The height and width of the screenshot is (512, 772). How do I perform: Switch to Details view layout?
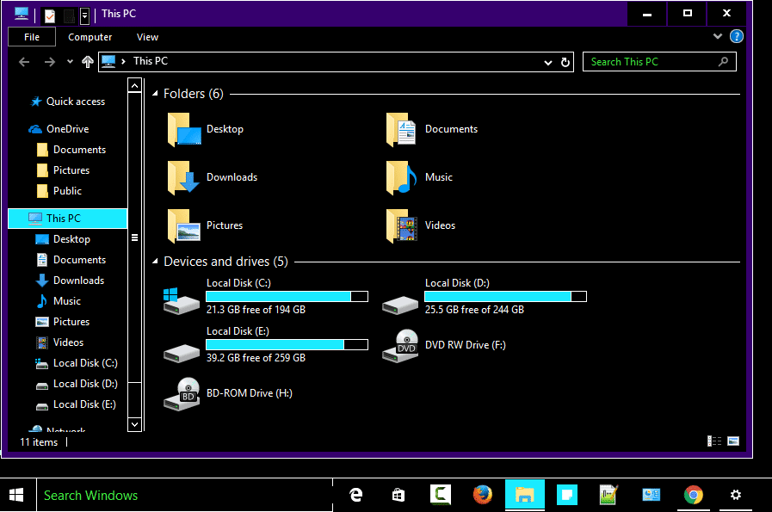(x=713, y=441)
